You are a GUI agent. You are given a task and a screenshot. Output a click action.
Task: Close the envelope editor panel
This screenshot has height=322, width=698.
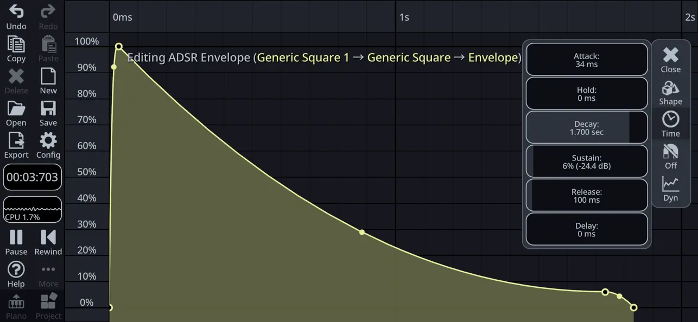[671, 59]
